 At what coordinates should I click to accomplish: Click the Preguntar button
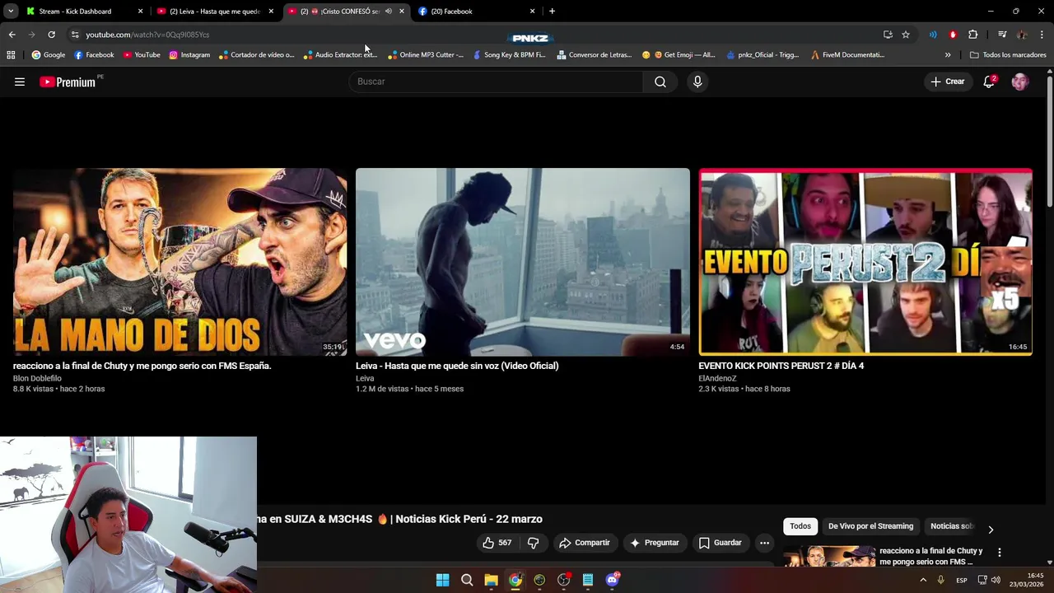point(655,543)
